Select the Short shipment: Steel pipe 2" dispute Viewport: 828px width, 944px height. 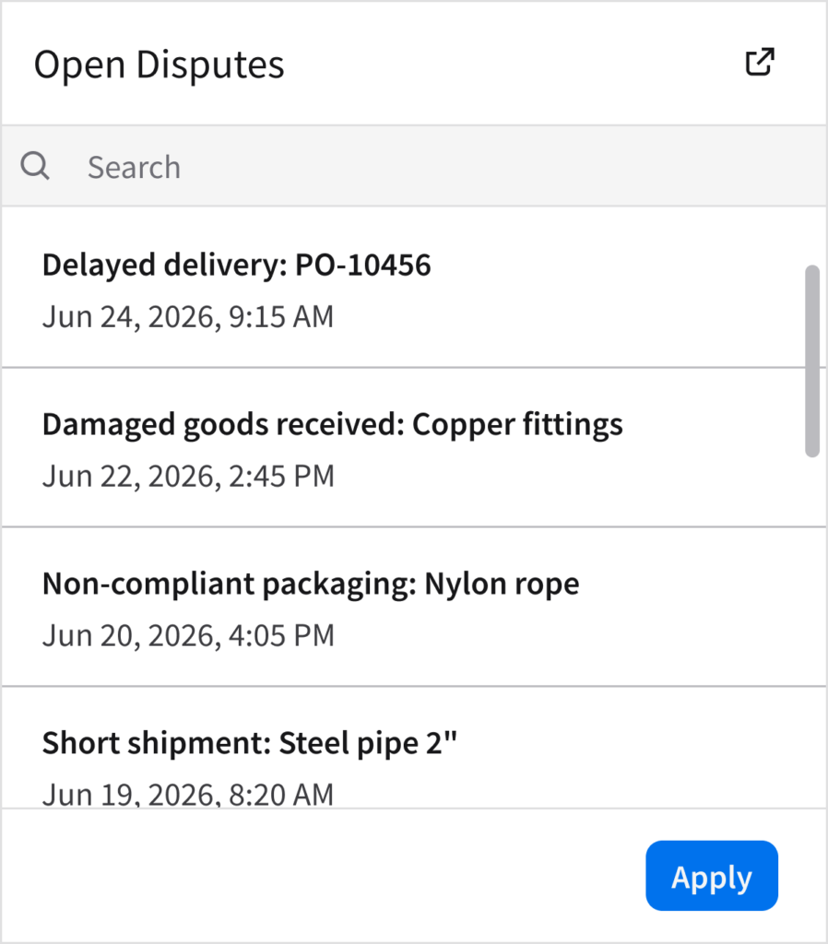[250, 743]
